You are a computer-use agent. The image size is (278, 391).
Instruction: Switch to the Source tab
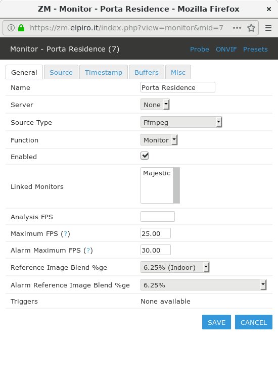(x=61, y=72)
